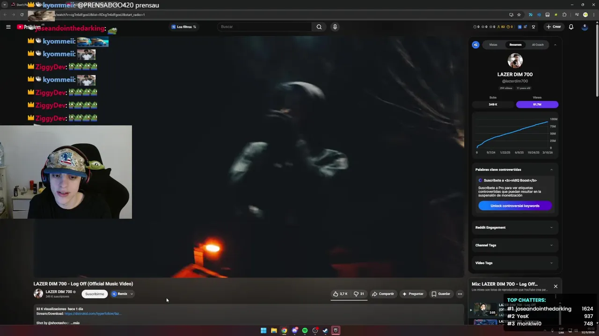This screenshot has height=336, width=599.
Task: Click first video thumbnail in Mix list
Action: (486, 310)
